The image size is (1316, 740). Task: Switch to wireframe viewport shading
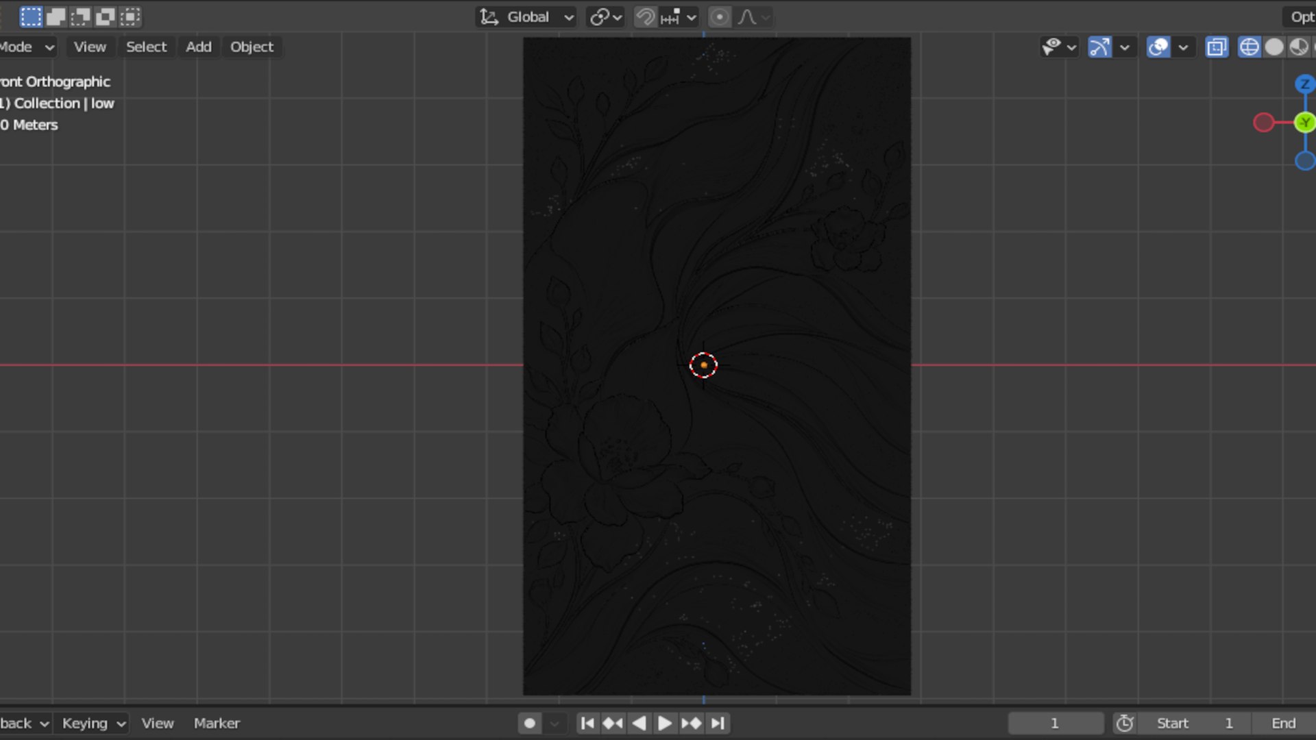[1249, 47]
